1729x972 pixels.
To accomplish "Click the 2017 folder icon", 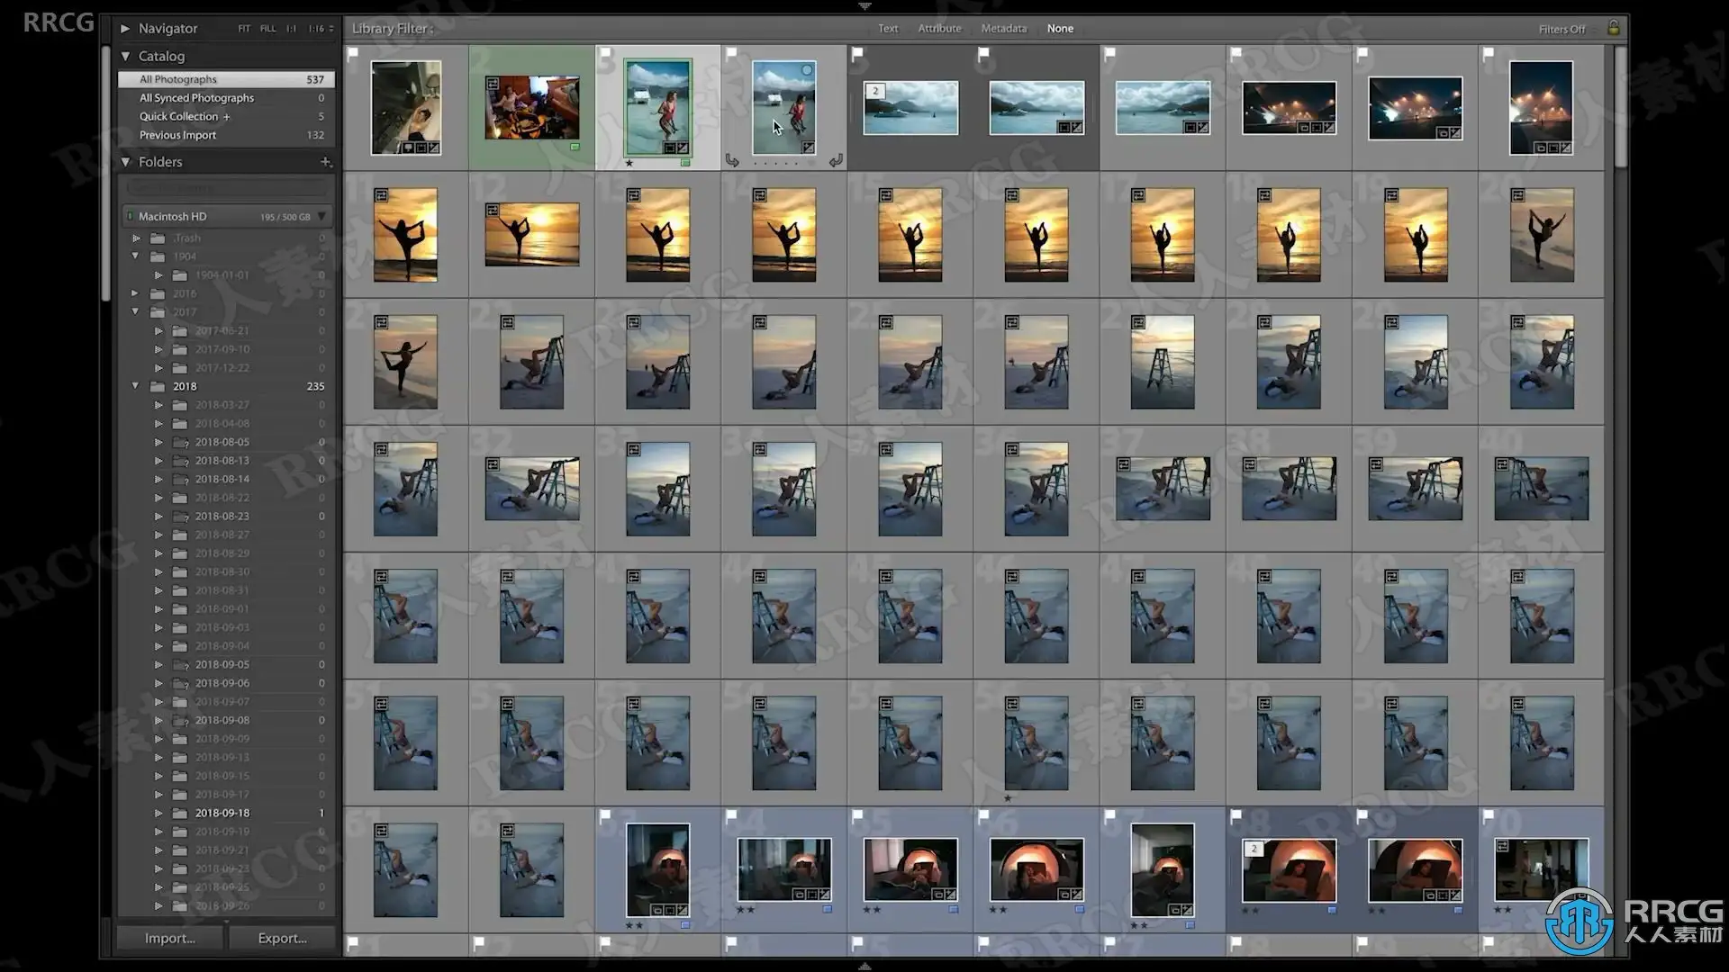I will pyautogui.click(x=158, y=312).
